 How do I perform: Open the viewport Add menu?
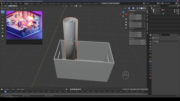click(21, 8)
